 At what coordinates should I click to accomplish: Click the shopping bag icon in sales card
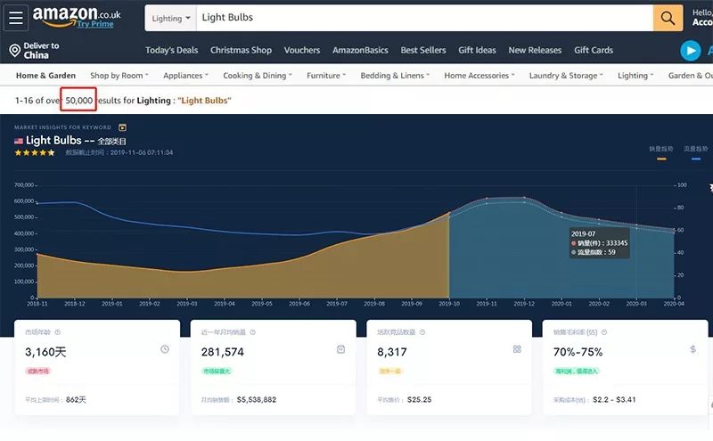click(x=340, y=349)
